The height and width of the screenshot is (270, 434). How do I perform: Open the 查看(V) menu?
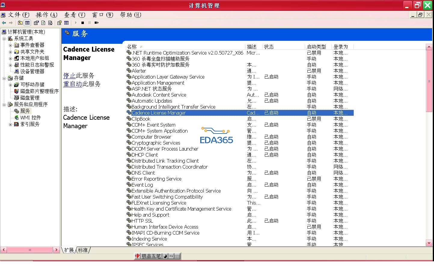click(x=75, y=15)
